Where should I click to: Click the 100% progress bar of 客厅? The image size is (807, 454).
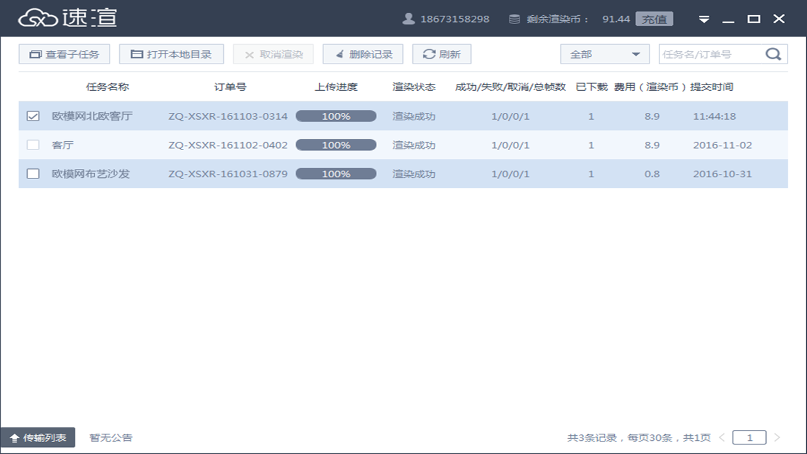click(336, 144)
